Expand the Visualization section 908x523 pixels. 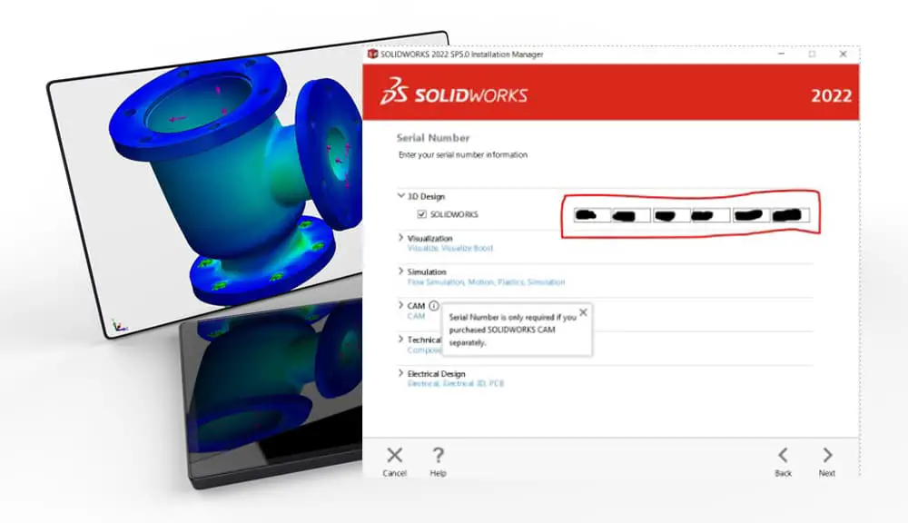click(400, 238)
